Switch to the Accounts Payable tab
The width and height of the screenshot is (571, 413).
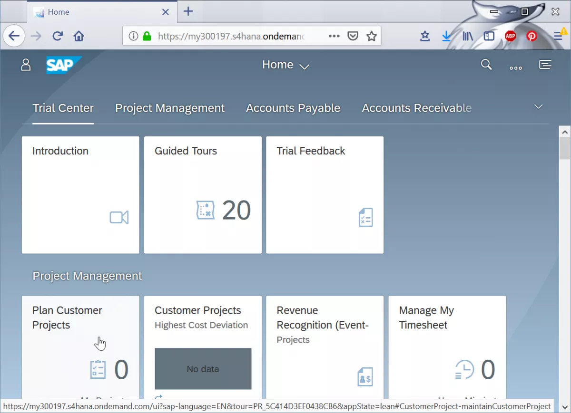pos(293,108)
